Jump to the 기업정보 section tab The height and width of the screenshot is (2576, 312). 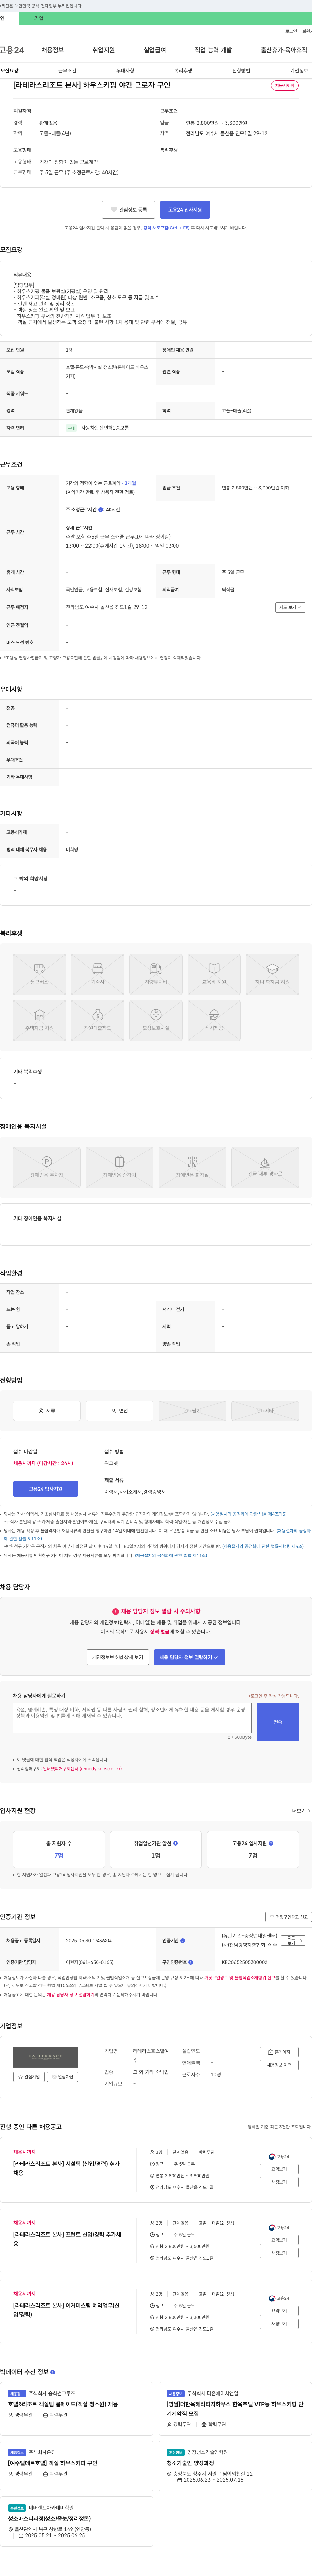(x=299, y=71)
